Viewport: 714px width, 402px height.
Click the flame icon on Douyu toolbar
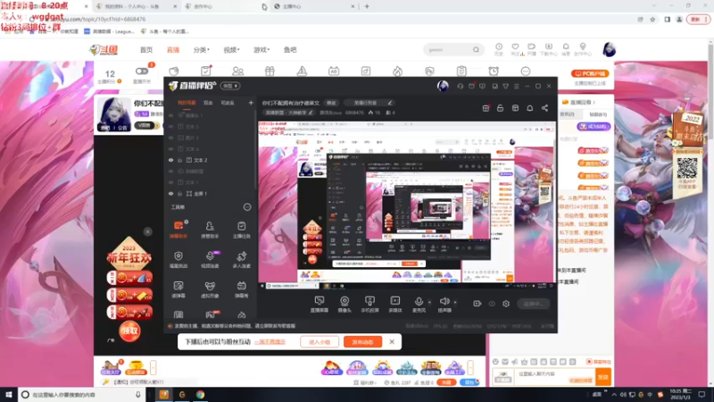point(397,71)
